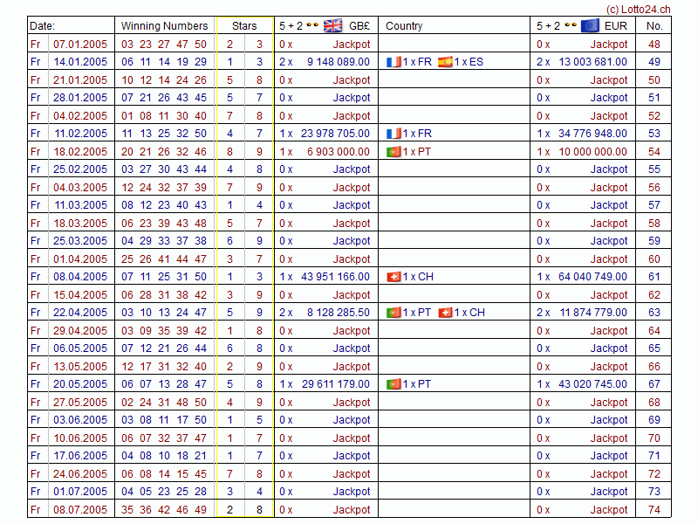Open the Lotto24.ch copyright link

click(640, 8)
